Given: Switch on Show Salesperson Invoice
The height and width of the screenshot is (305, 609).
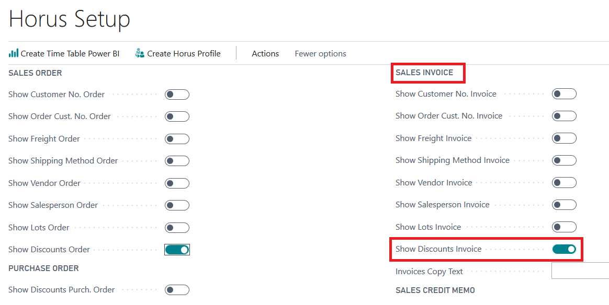Looking at the screenshot, I should [565, 205].
